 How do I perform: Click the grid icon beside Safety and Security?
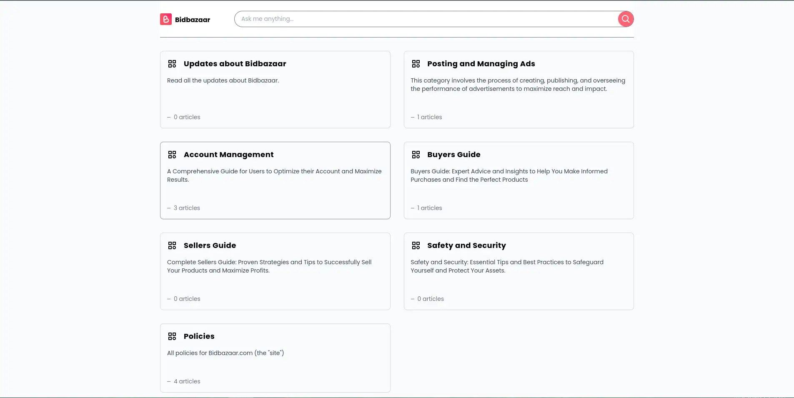point(416,245)
